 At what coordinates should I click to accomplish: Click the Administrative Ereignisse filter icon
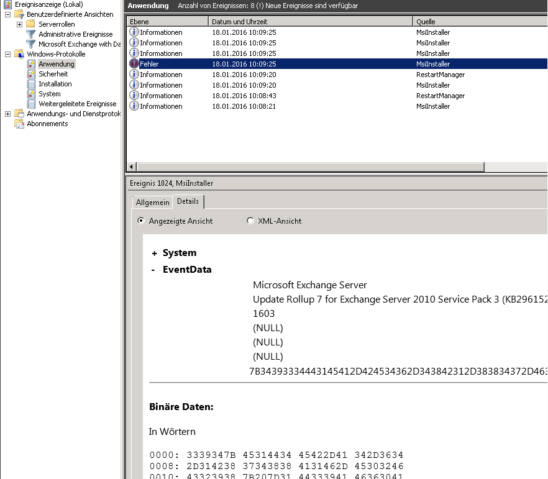31,34
